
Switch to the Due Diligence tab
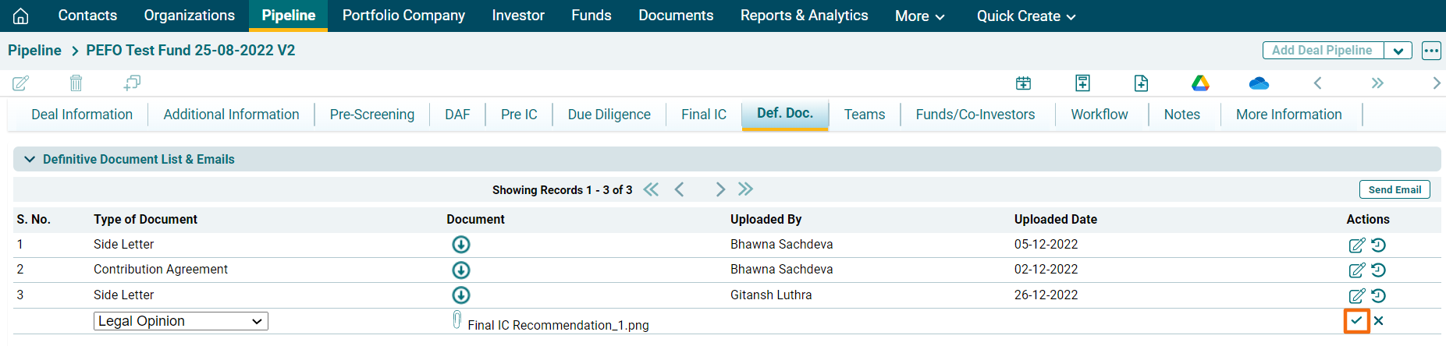(x=609, y=115)
